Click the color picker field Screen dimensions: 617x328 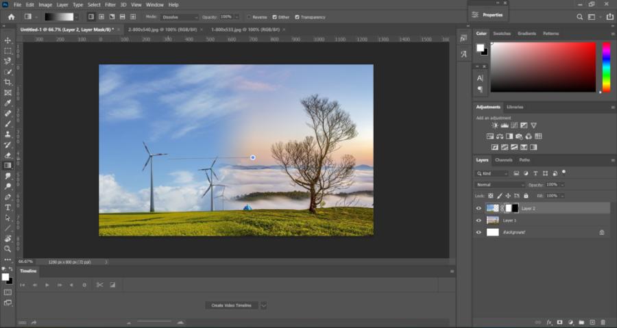543,67
